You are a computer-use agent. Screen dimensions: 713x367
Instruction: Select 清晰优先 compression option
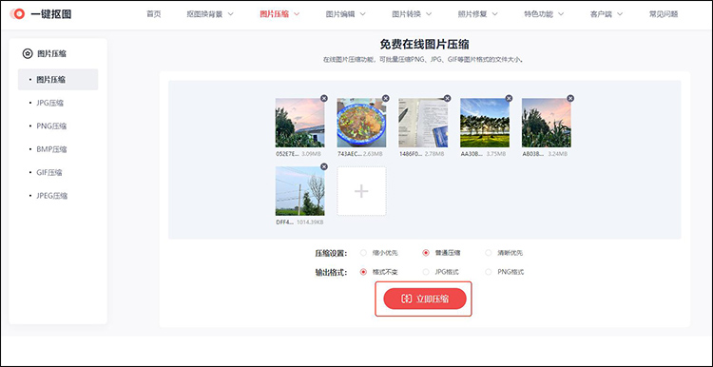tap(488, 253)
